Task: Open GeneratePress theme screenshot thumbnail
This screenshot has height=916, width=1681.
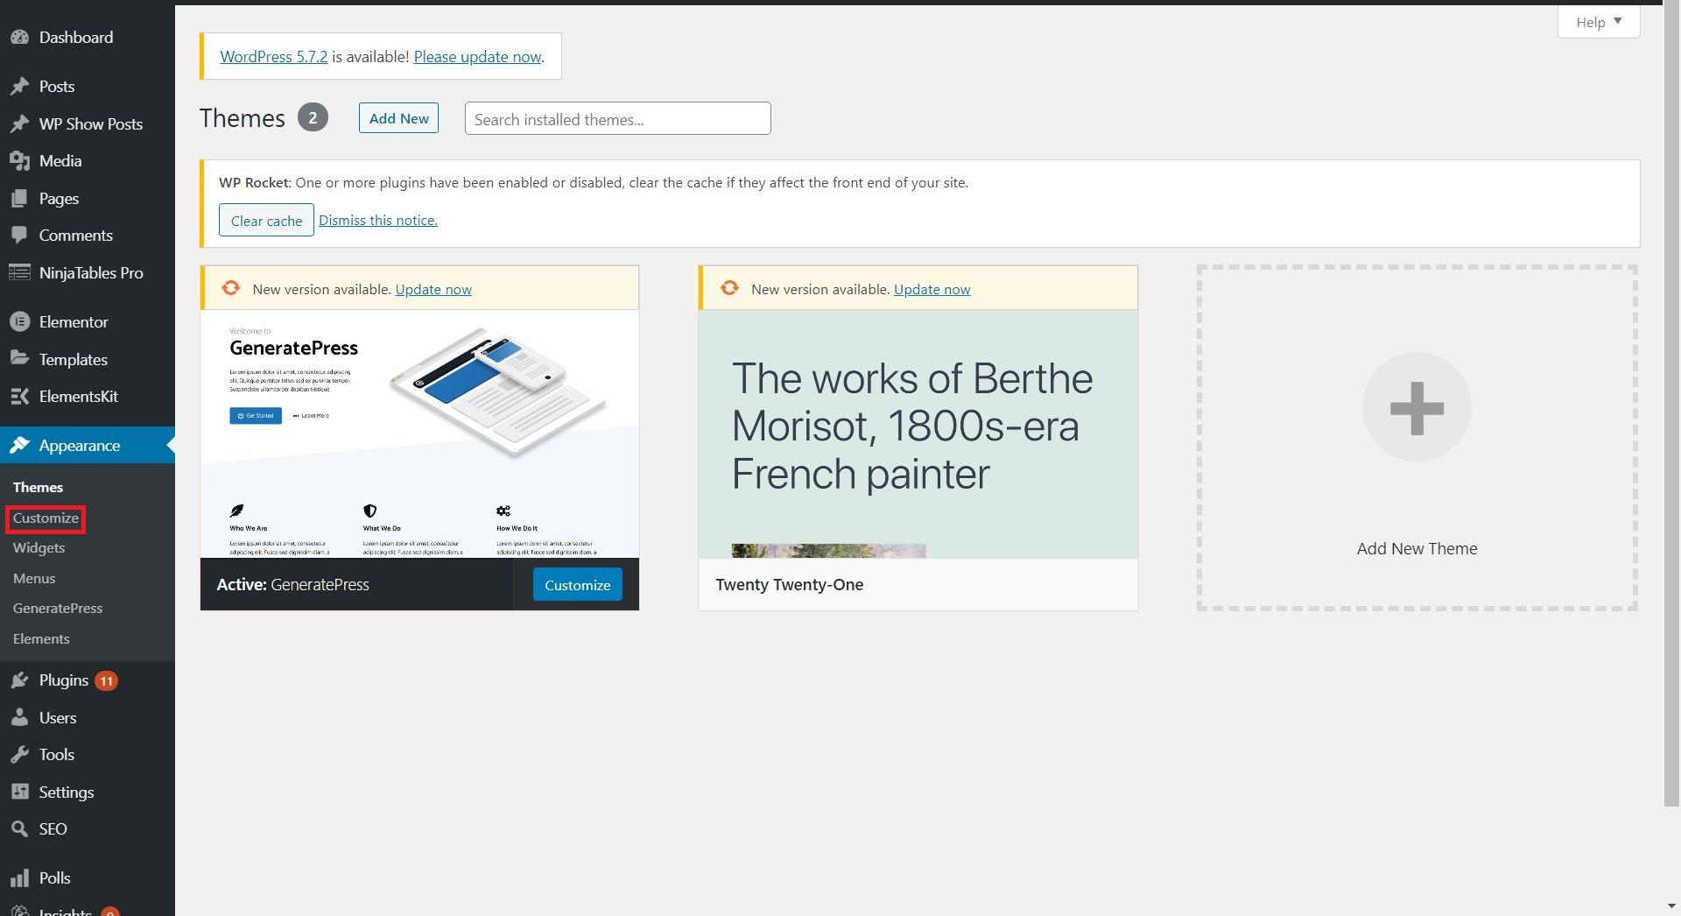Action: tap(419, 433)
